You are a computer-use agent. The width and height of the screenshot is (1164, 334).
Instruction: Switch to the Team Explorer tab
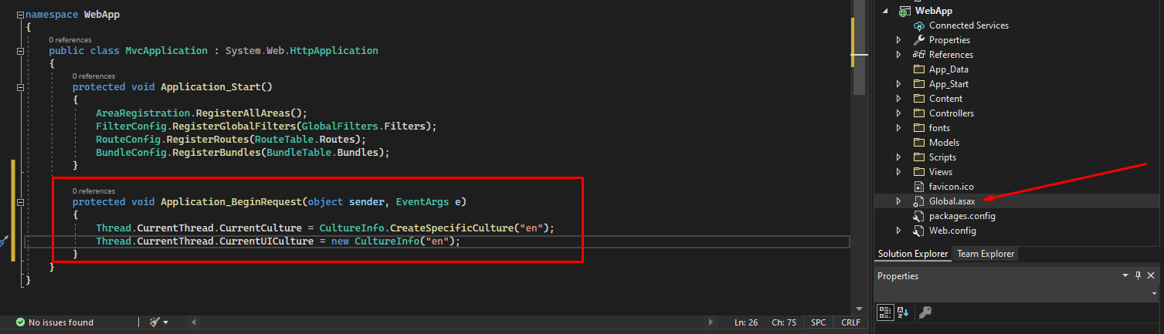pos(986,254)
